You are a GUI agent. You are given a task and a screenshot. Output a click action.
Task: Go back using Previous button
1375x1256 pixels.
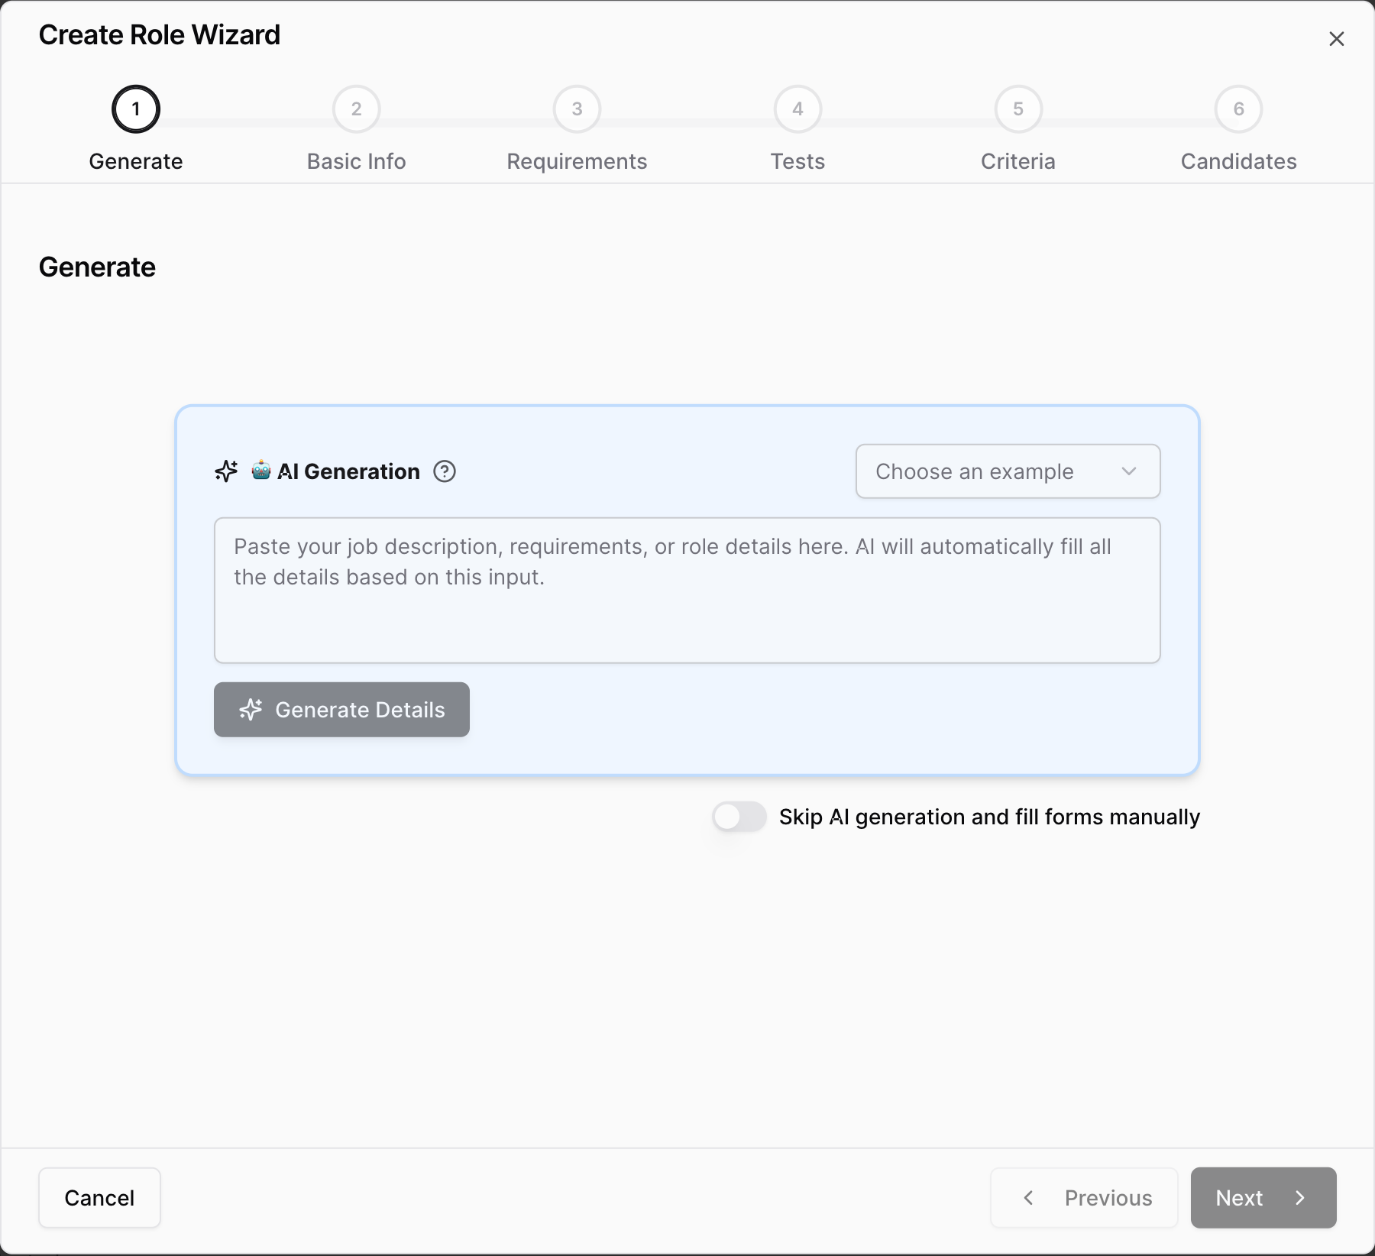coord(1084,1197)
